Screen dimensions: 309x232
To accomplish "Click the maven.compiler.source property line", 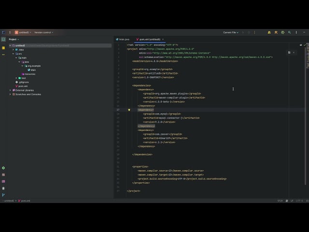I will [x=170, y=171].
